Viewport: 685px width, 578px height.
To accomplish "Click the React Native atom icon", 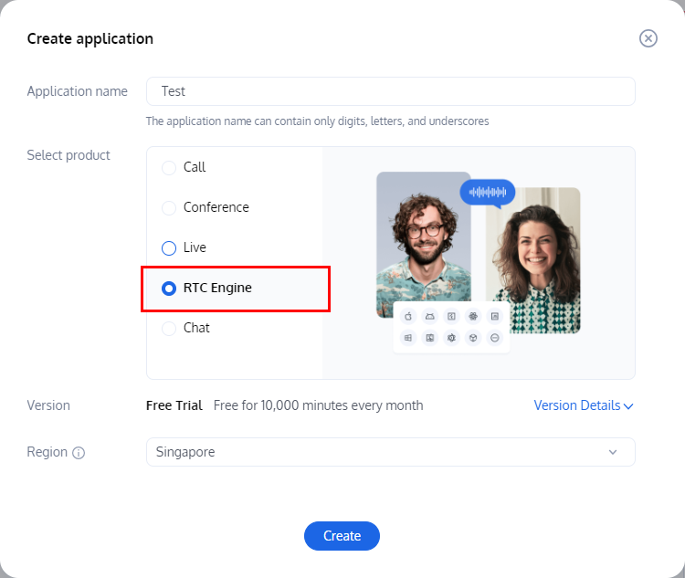I will click(473, 316).
